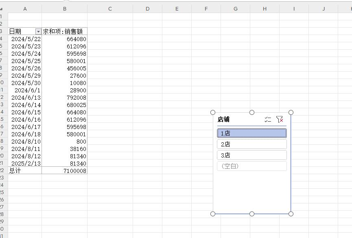The width and height of the screenshot is (352, 238).
Task: Select sales value 10080
Action: [x=65, y=83]
